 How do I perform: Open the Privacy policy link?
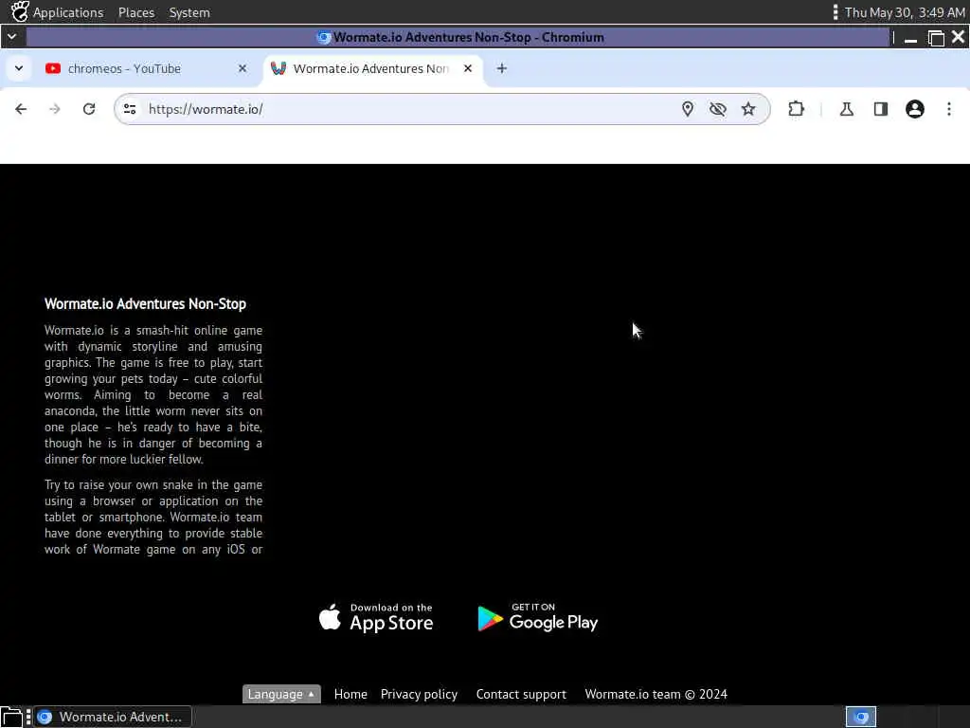(419, 695)
